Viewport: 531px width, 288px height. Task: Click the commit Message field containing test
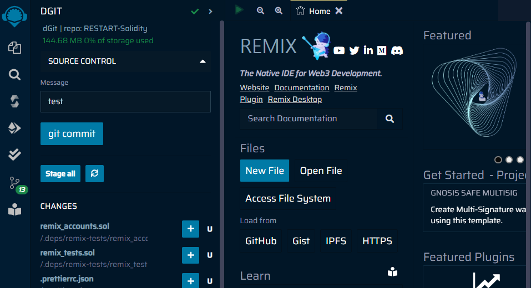point(125,101)
